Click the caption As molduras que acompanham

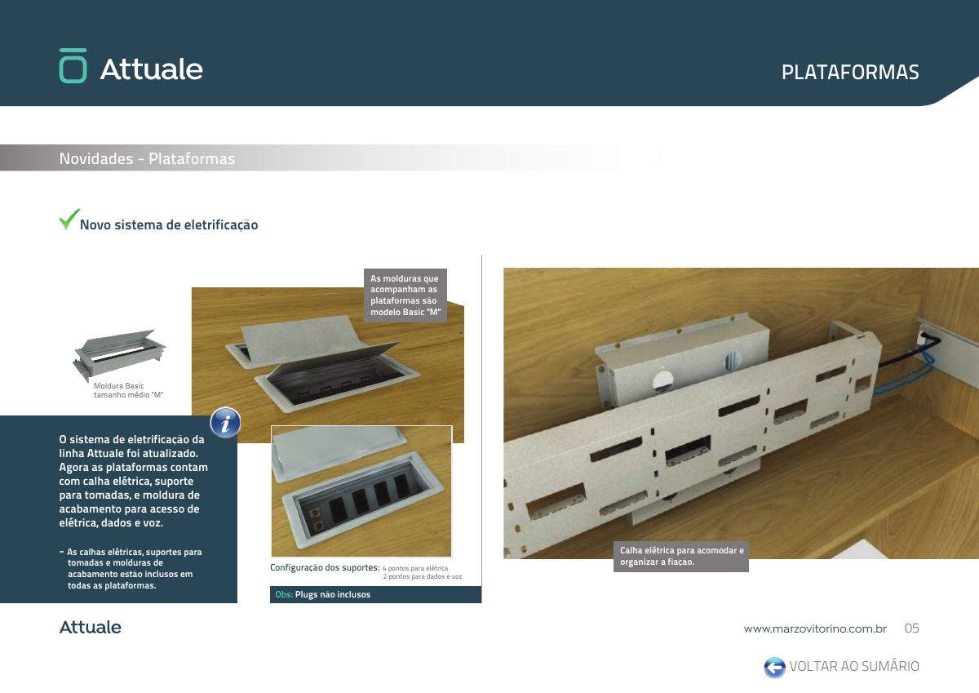(405, 295)
